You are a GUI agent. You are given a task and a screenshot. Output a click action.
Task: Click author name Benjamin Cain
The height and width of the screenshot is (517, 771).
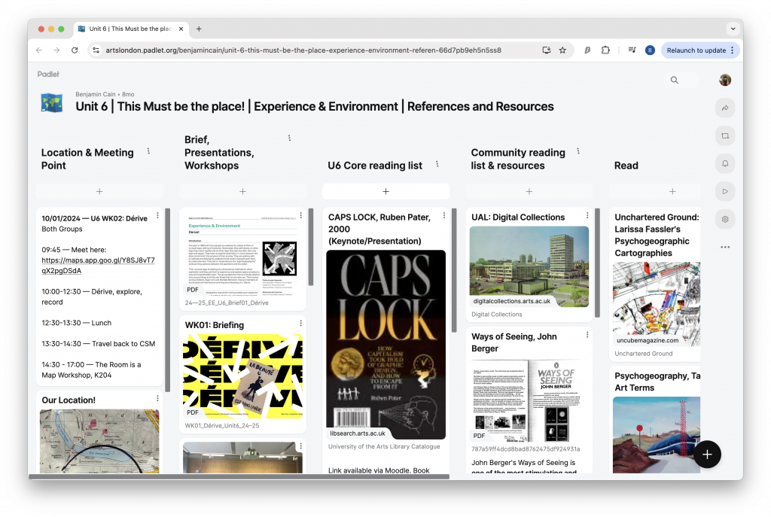click(x=96, y=94)
